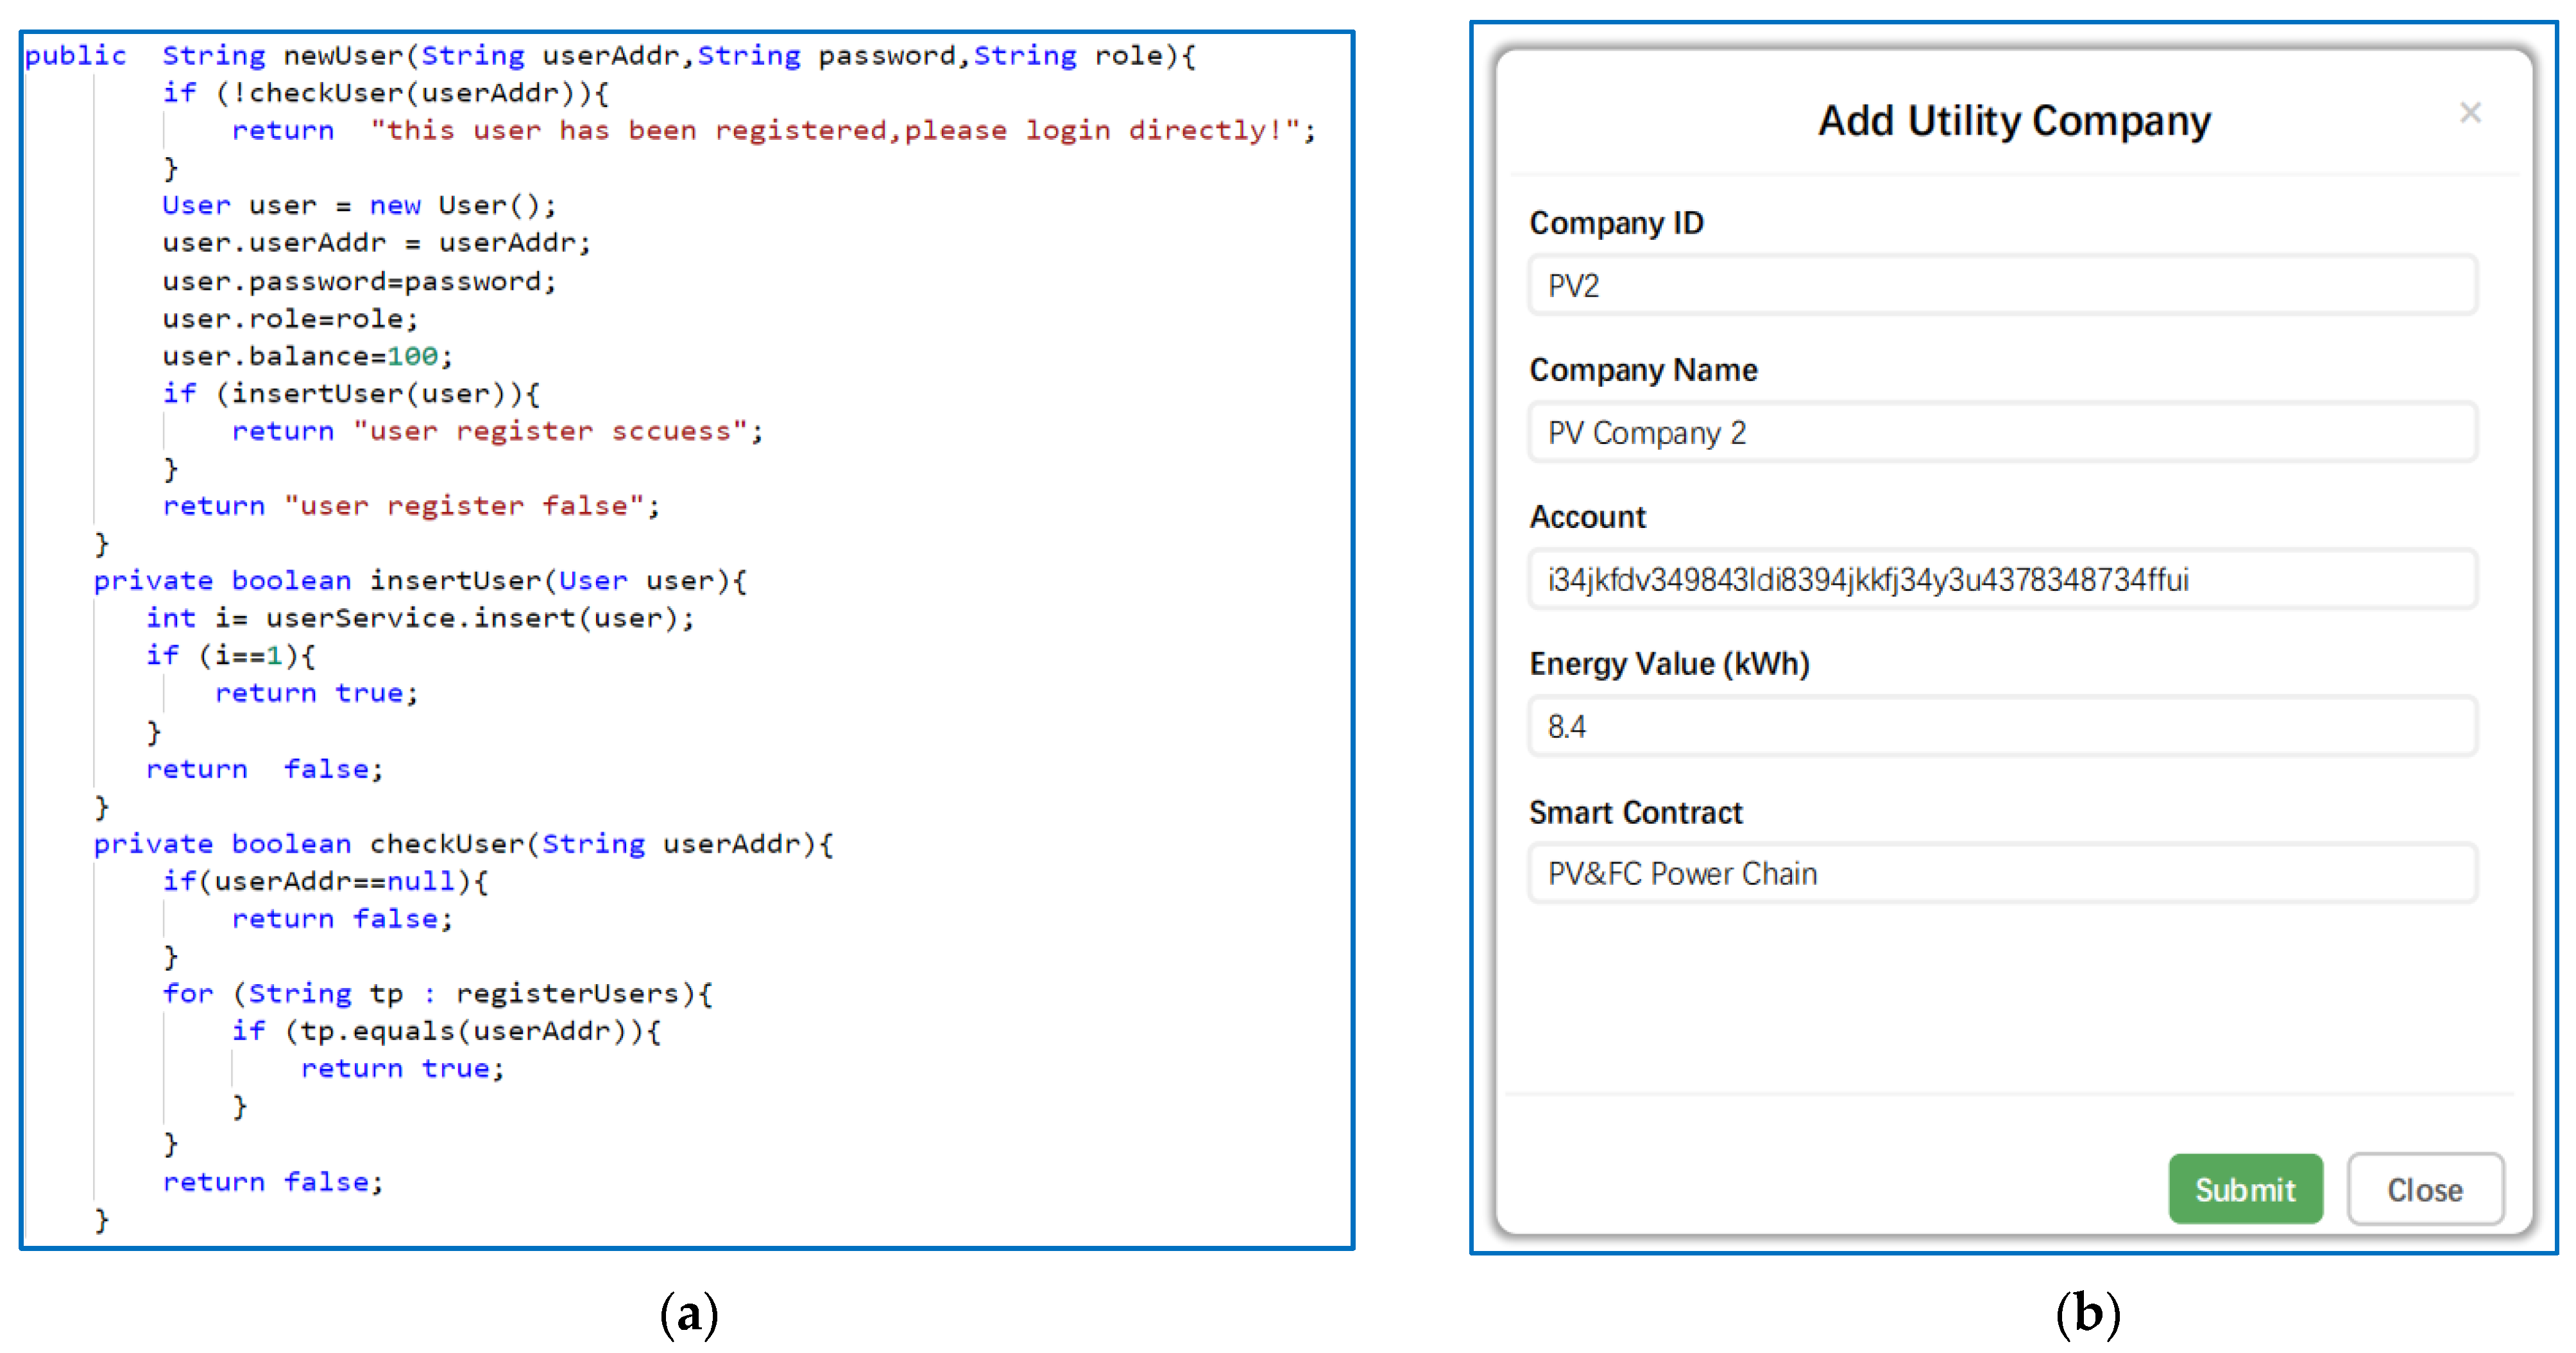2576x1353 pixels.
Task: Place cursor on user.balance=100 line
Action: 307,356
